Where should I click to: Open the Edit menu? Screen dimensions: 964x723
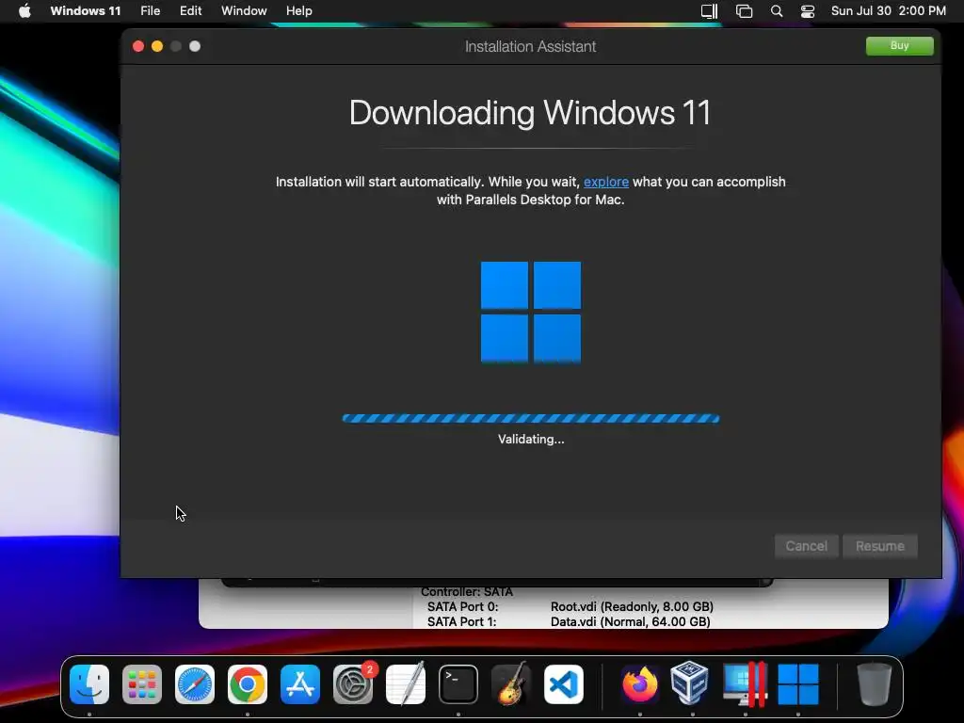190,11
